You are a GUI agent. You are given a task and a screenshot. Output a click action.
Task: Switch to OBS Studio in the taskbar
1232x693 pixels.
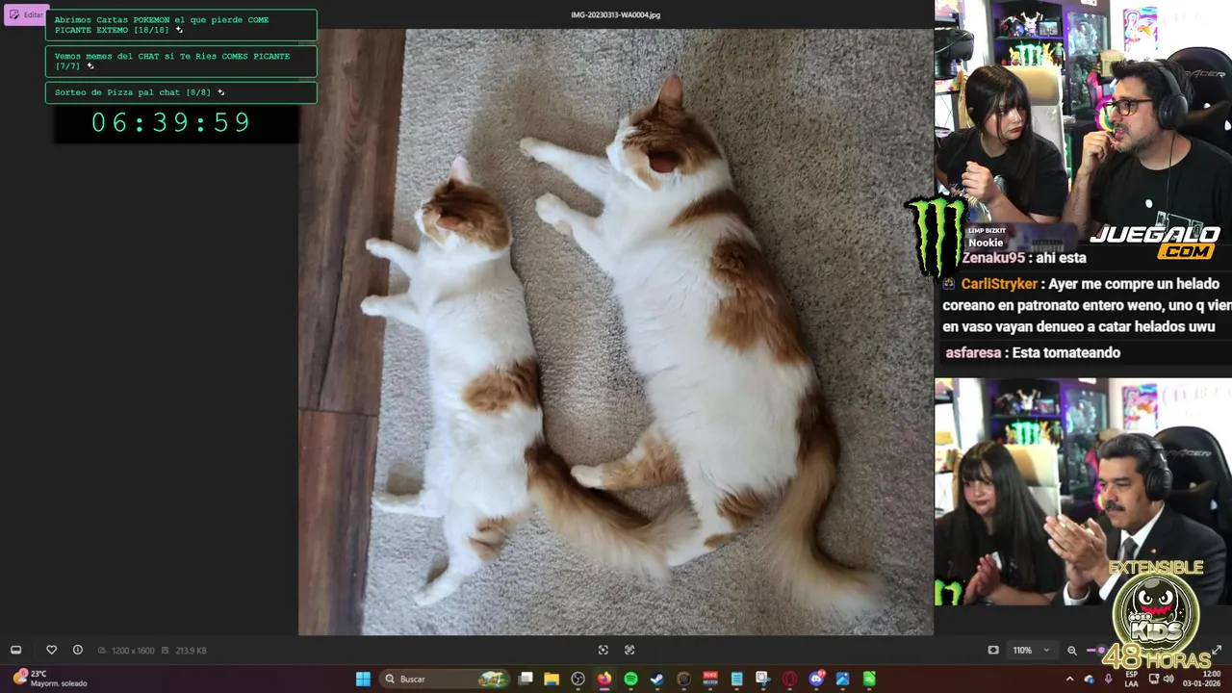[x=577, y=679]
